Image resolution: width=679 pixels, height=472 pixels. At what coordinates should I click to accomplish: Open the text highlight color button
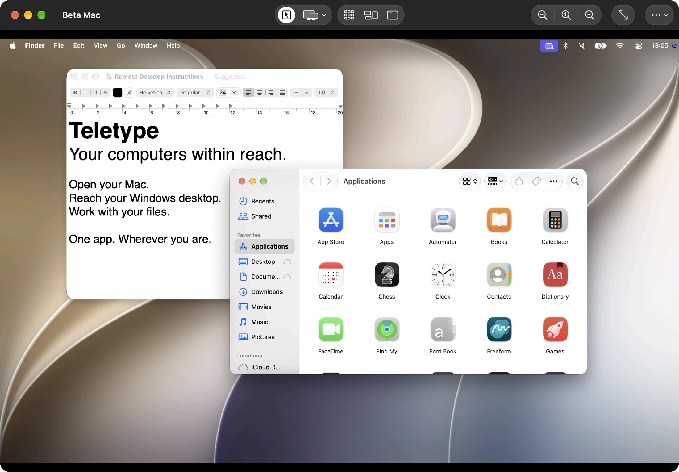pos(129,93)
